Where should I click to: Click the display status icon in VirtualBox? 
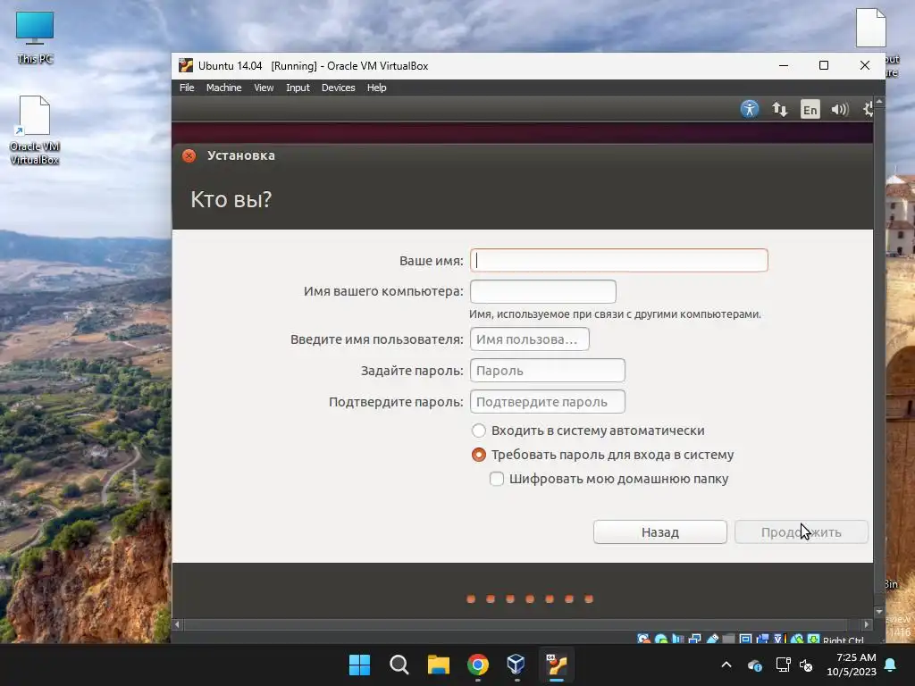(745, 640)
